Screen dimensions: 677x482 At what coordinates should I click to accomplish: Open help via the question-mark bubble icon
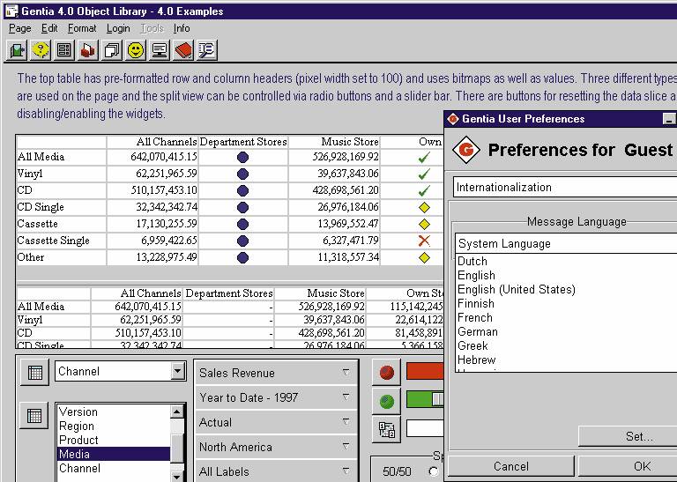click(x=41, y=50)
